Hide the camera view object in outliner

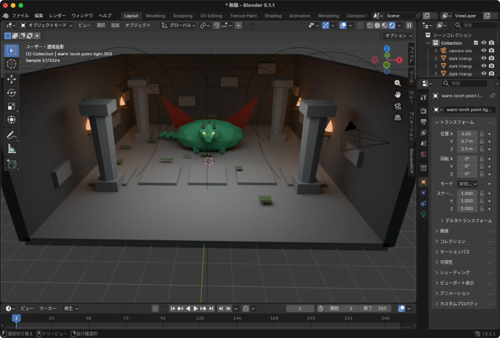tap(484, 51)
